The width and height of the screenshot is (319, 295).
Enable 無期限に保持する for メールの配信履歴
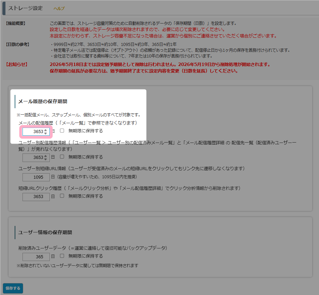point(62,131)
